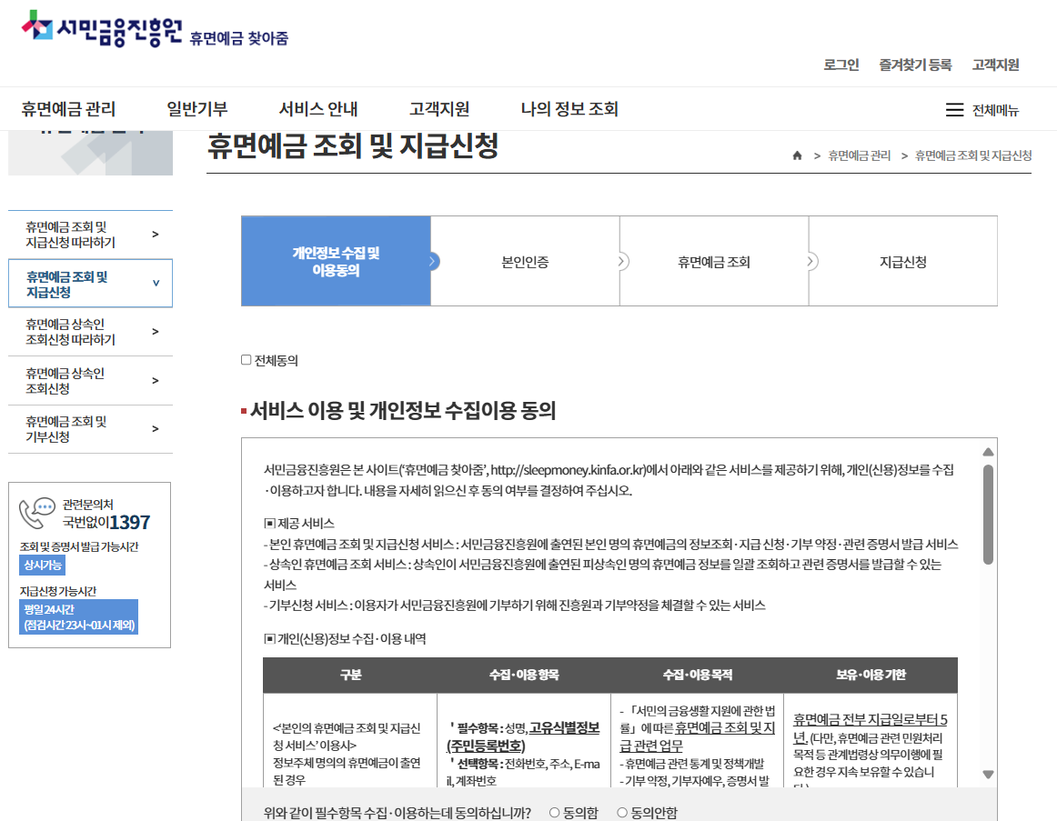Click the 즐겨찾기 등록 link
The width and height of the screenshot is (1057, 821).
915,65
